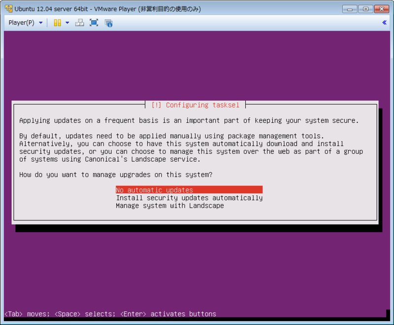
Task: Click the Send Ctrl+Alt+Del icon
Action: pos(80,23)
